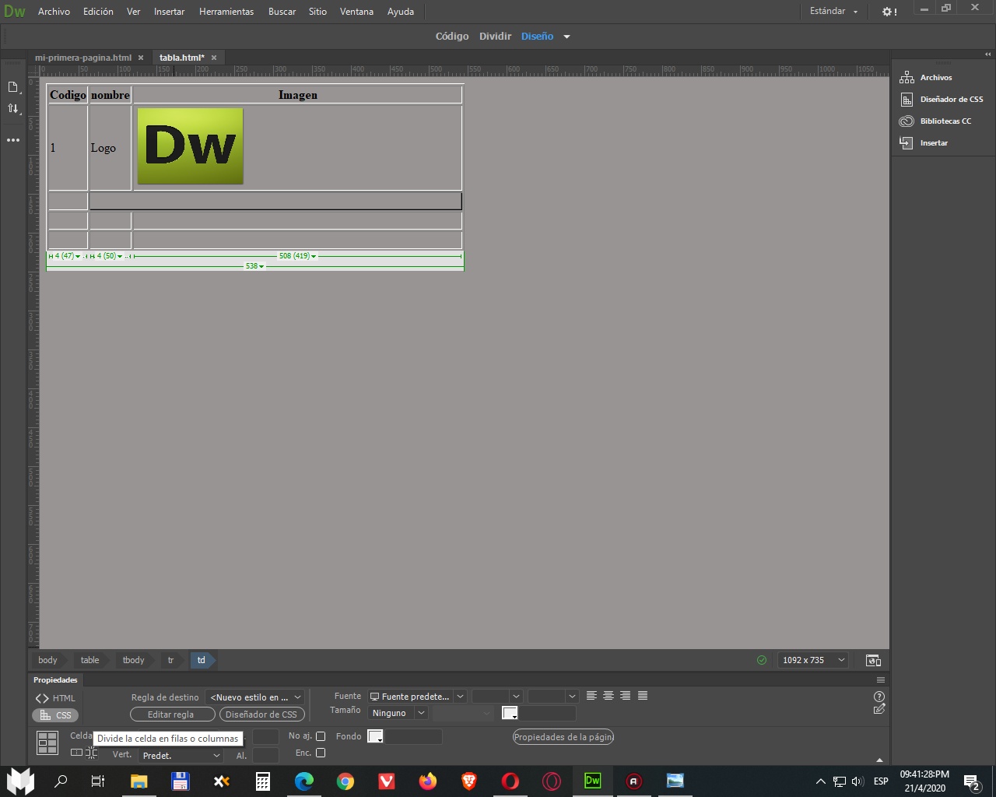Enable the Enc. header checkbox
The width and height of the screenshot is (996, 797).
320,753
